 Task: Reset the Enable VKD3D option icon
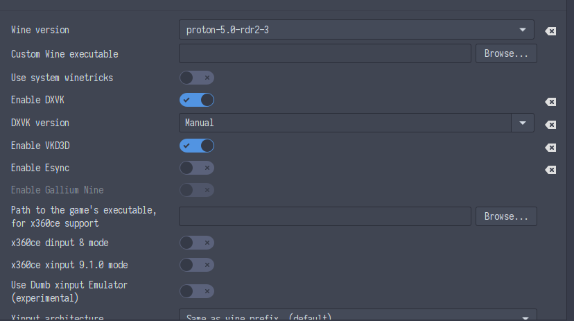(x=550, y=148)
